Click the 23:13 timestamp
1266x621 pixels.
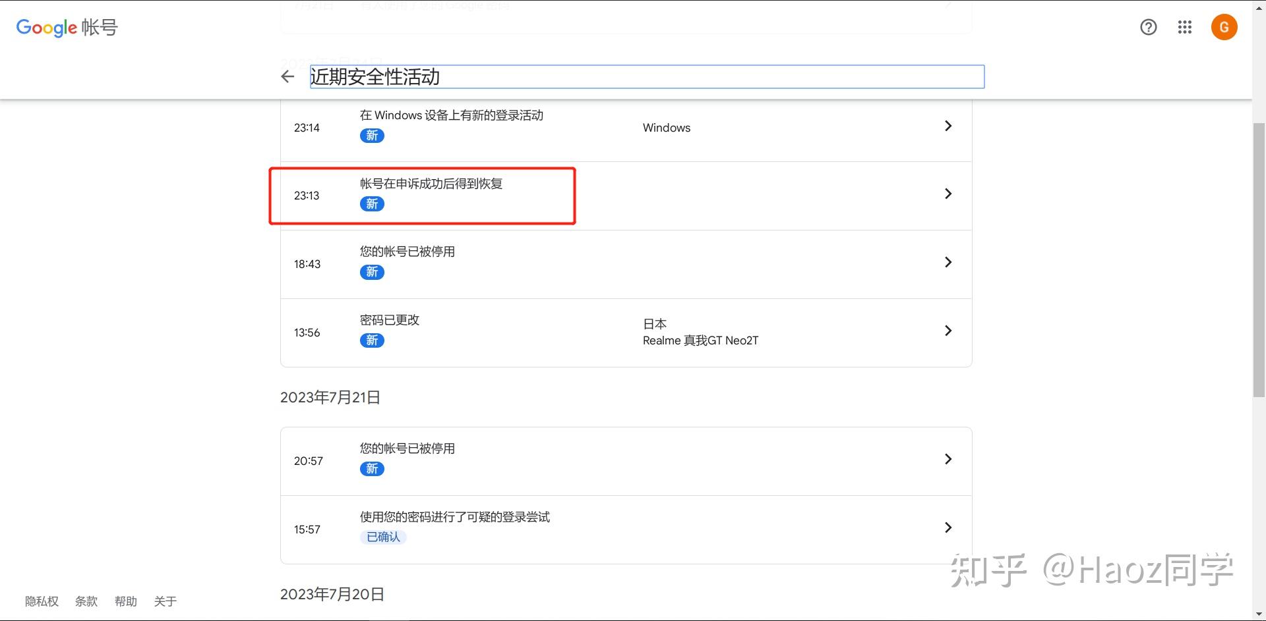click(x=307, y=196)
